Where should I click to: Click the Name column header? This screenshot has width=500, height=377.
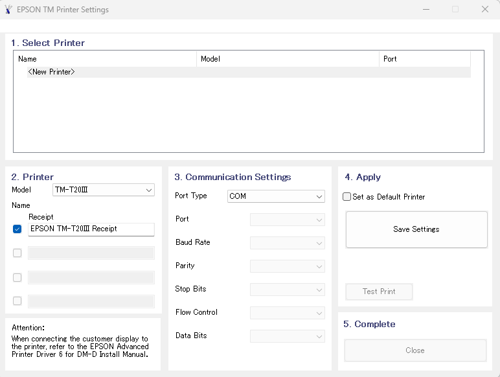pyautogui.click(x=105, y=59)
